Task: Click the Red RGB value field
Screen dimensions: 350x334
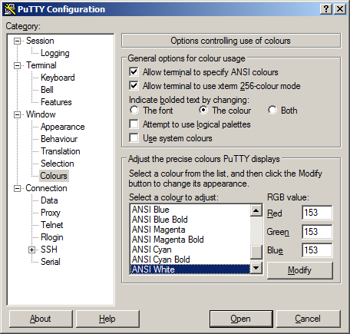Action: (317, 213)
